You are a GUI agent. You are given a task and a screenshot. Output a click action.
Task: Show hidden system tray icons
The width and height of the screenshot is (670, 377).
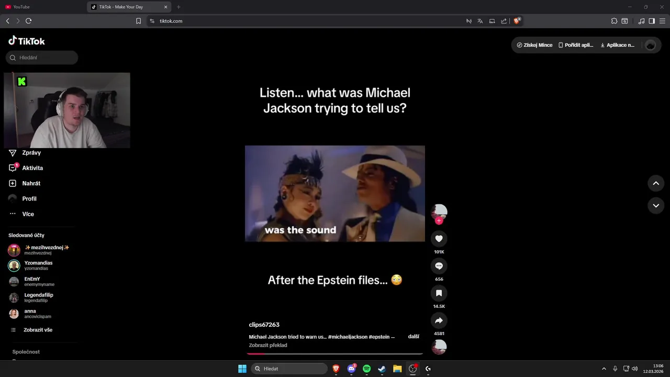(604, 369)
